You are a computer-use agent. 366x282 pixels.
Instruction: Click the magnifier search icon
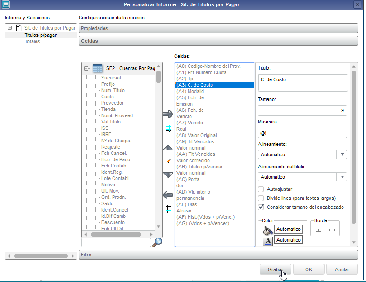pos(157,242)
